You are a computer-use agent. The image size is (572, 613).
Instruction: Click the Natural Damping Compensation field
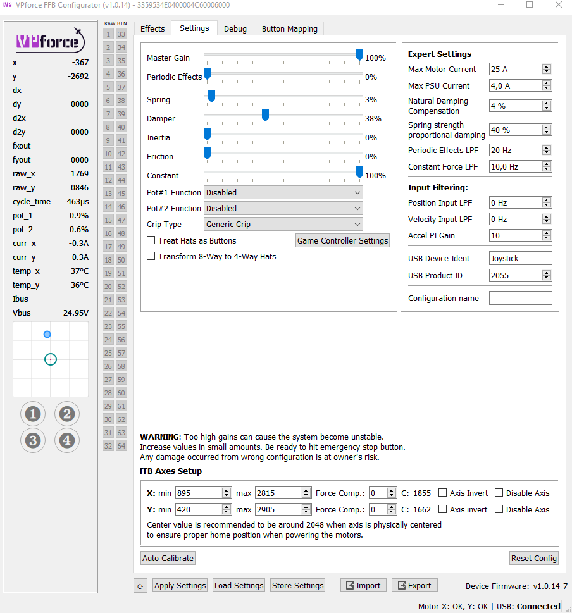click(x=520, y=106)
